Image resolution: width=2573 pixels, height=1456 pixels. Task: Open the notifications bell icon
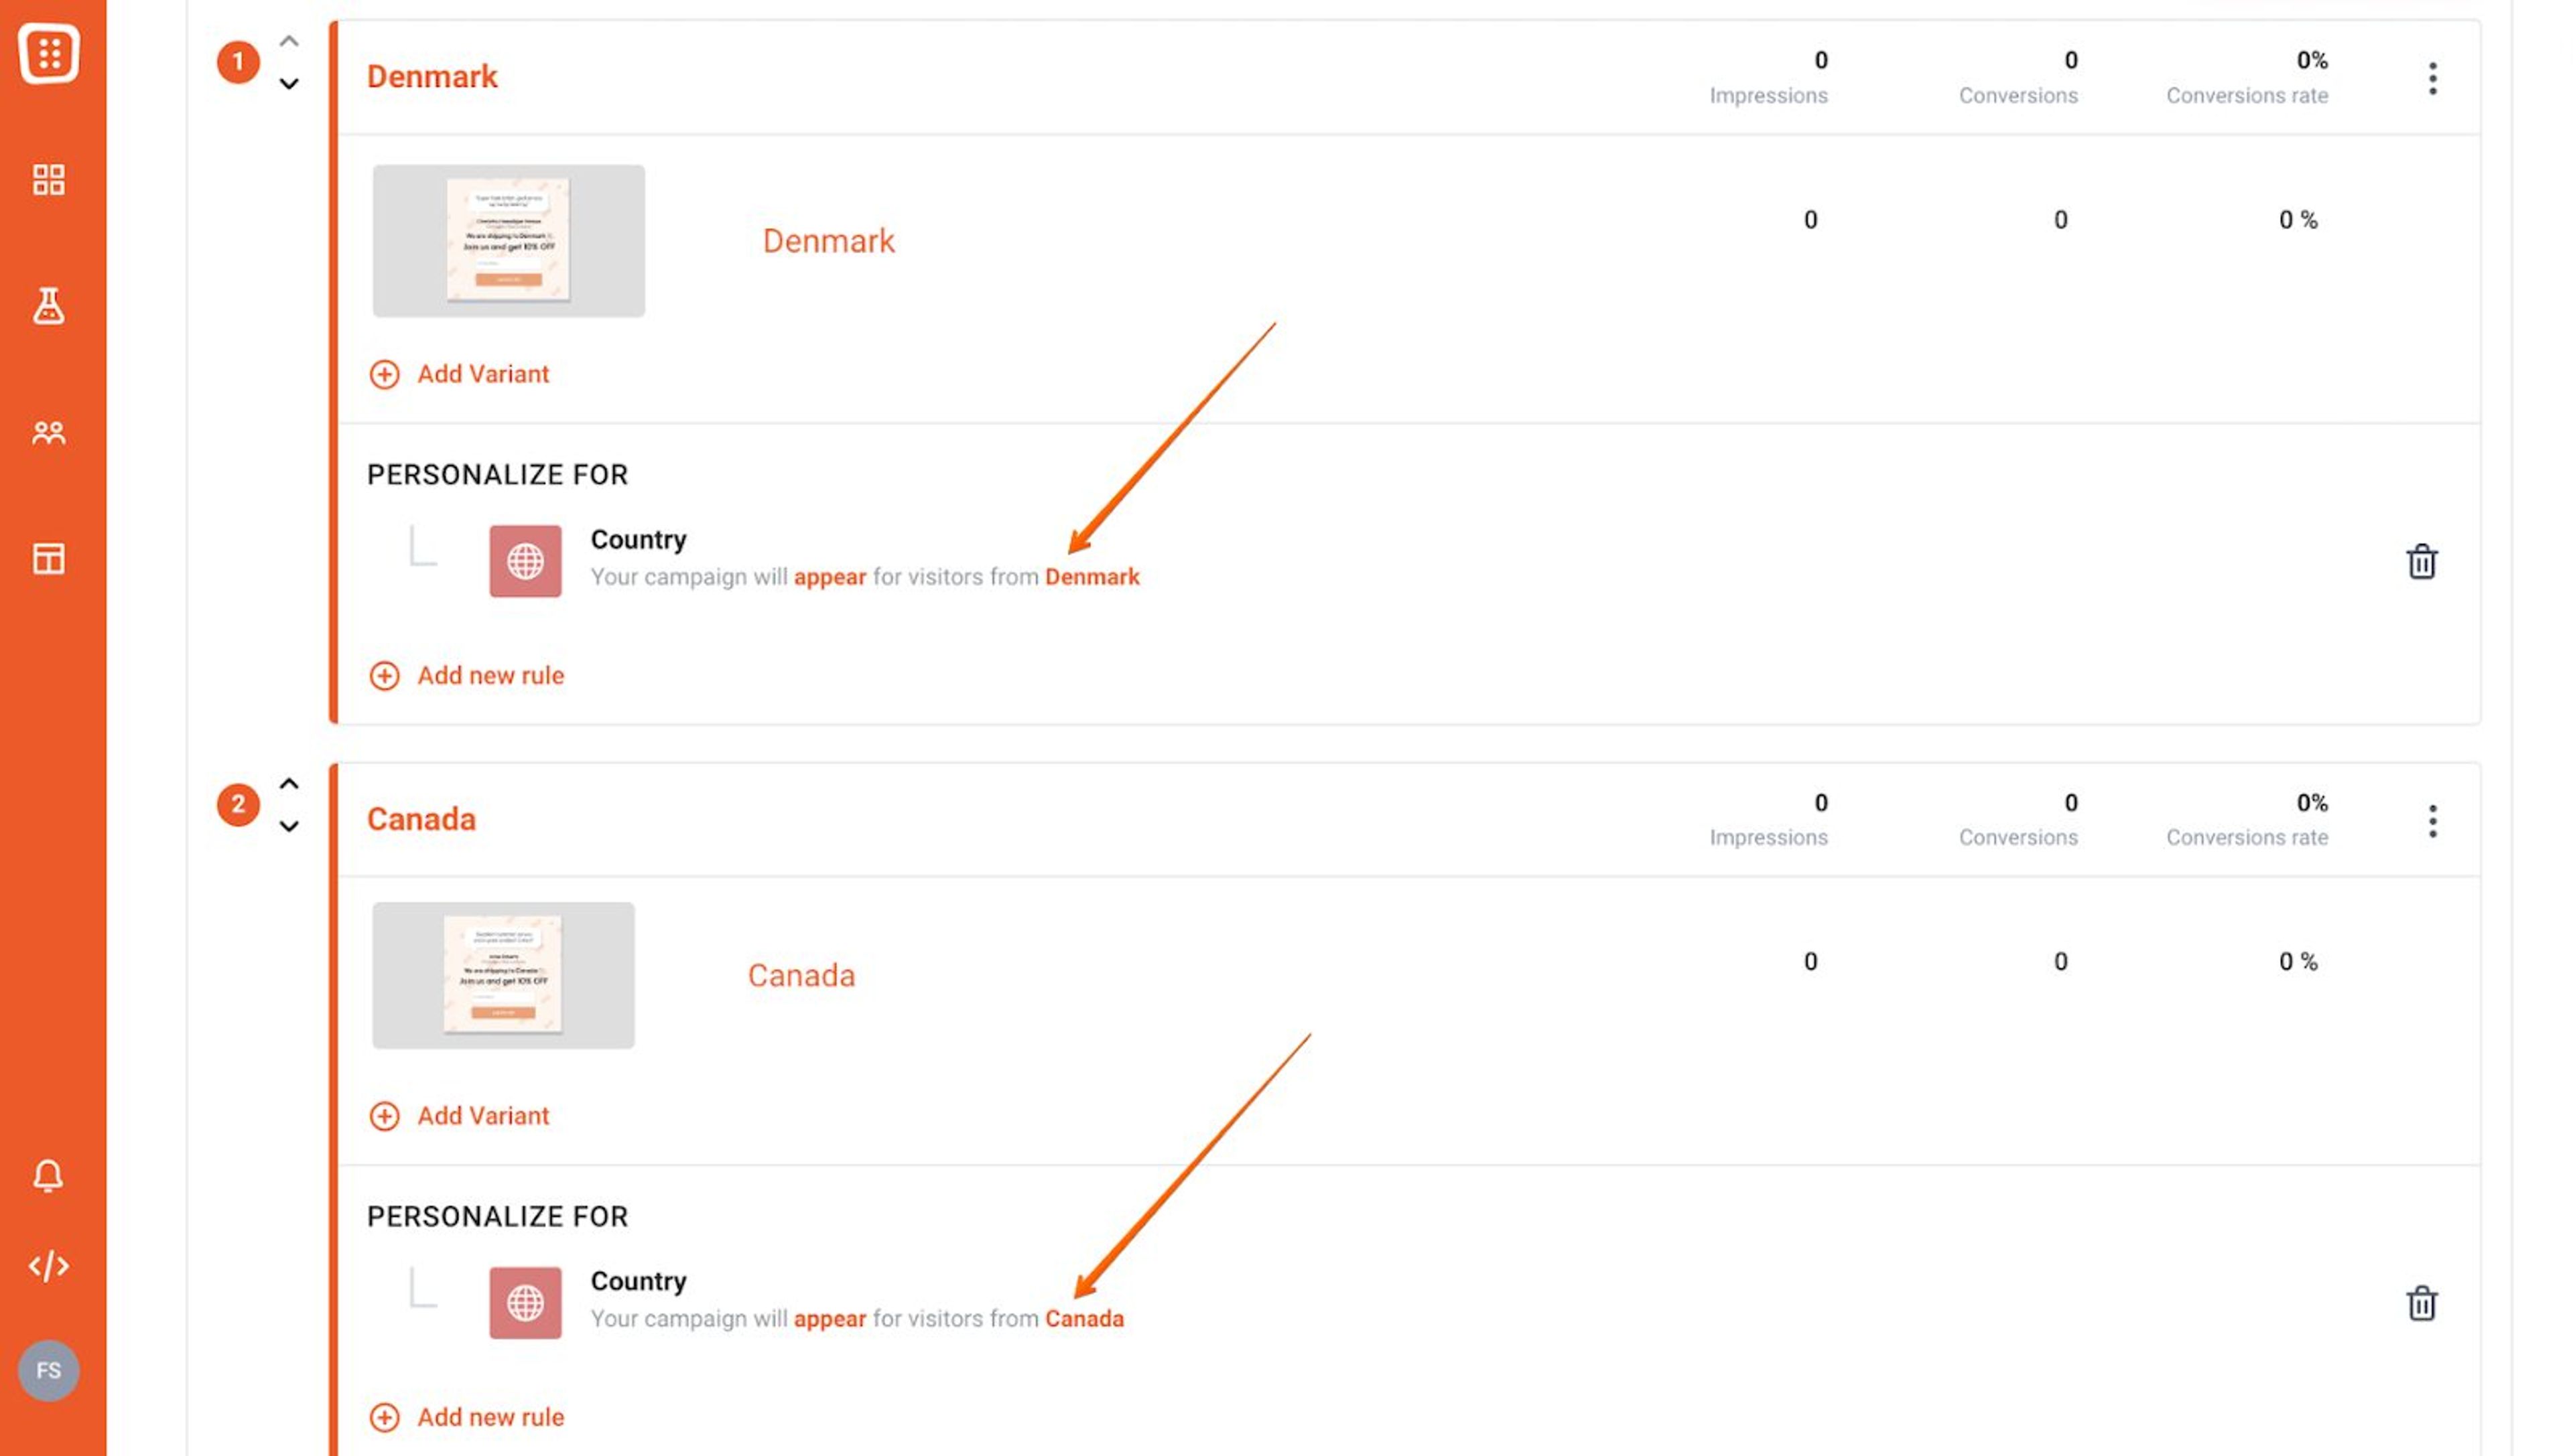[x=49, y=1176]
